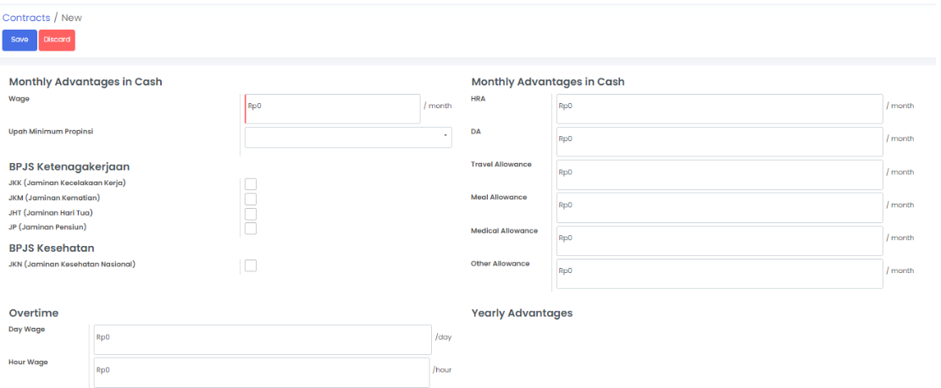
Task: Click the Discard button
Action: [57, 40]
